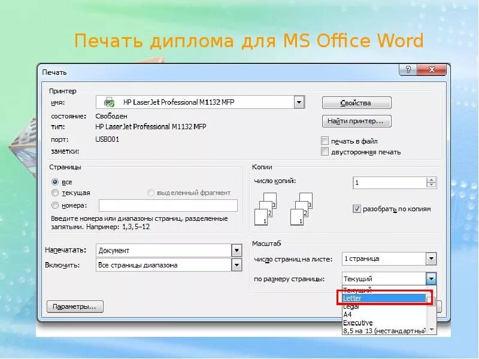Viewport: 479px width, 359px height.
Task: Click the Параметры... button
Action: point(75,306)
